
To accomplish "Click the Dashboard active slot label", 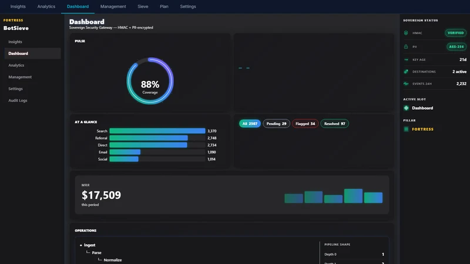I will [x=422, y=108].
